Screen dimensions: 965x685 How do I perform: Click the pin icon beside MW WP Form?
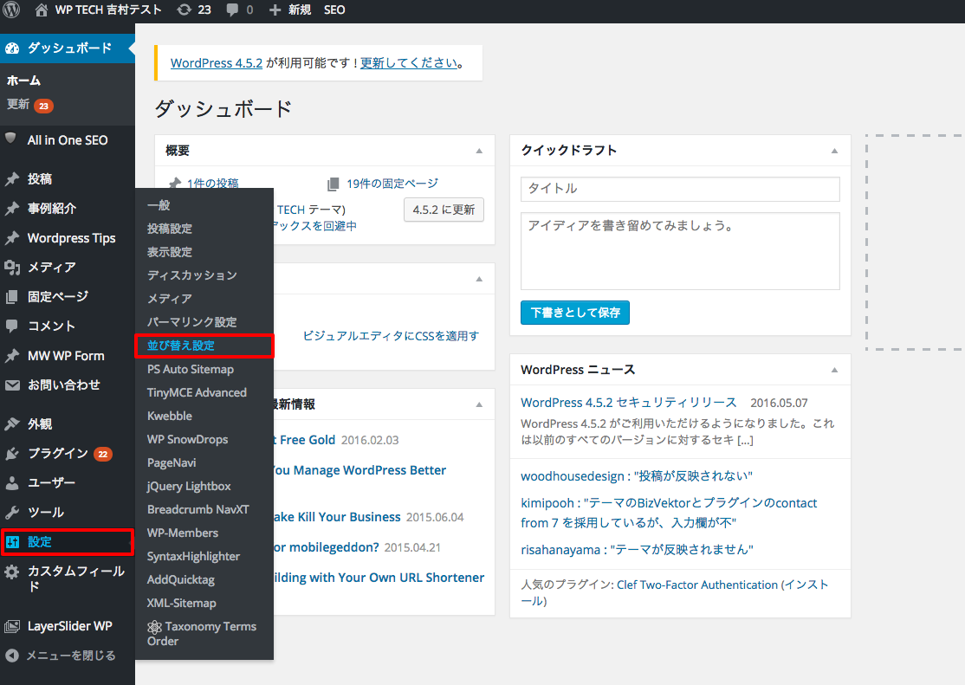(x=11, y=356)
